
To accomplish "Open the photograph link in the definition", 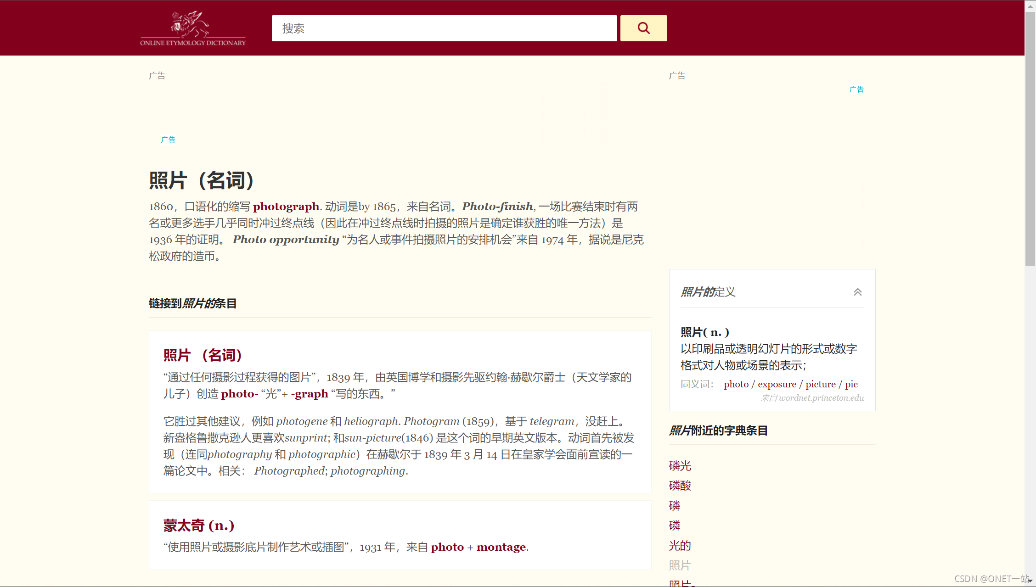I will pos(286,207).
